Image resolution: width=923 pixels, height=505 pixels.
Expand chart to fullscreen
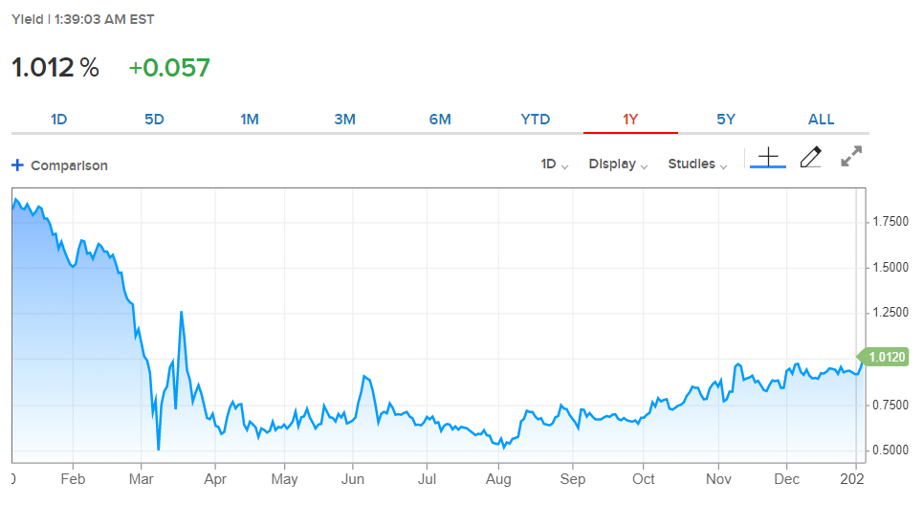click(x=851, y=157)
